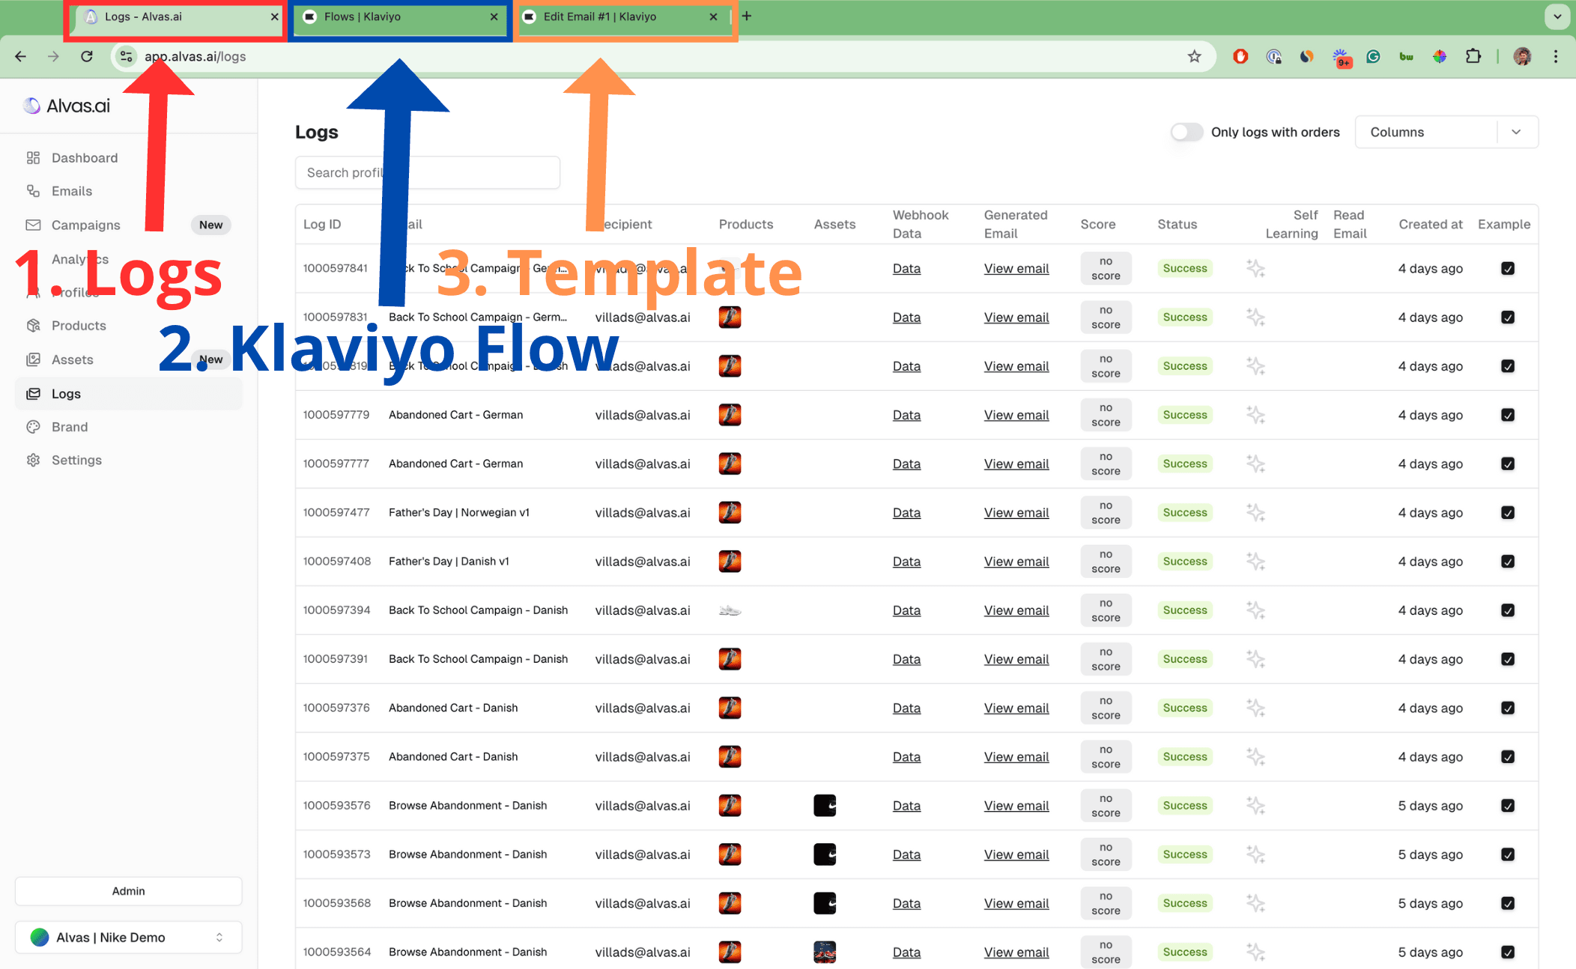Uncheck Example box for log 1000597831
Image resolution: width=1576 pixels, height=969 pixels.
point(1508,318)
